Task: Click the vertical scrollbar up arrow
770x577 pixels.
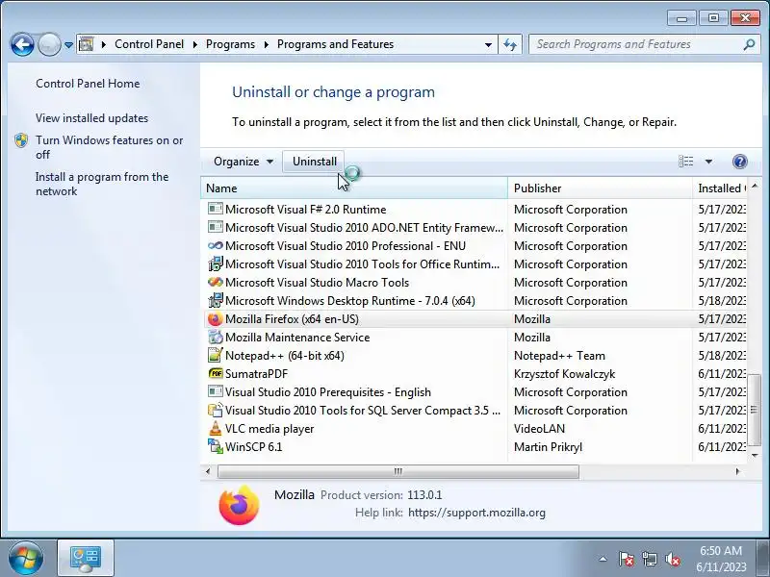Action: coord(755,186)
